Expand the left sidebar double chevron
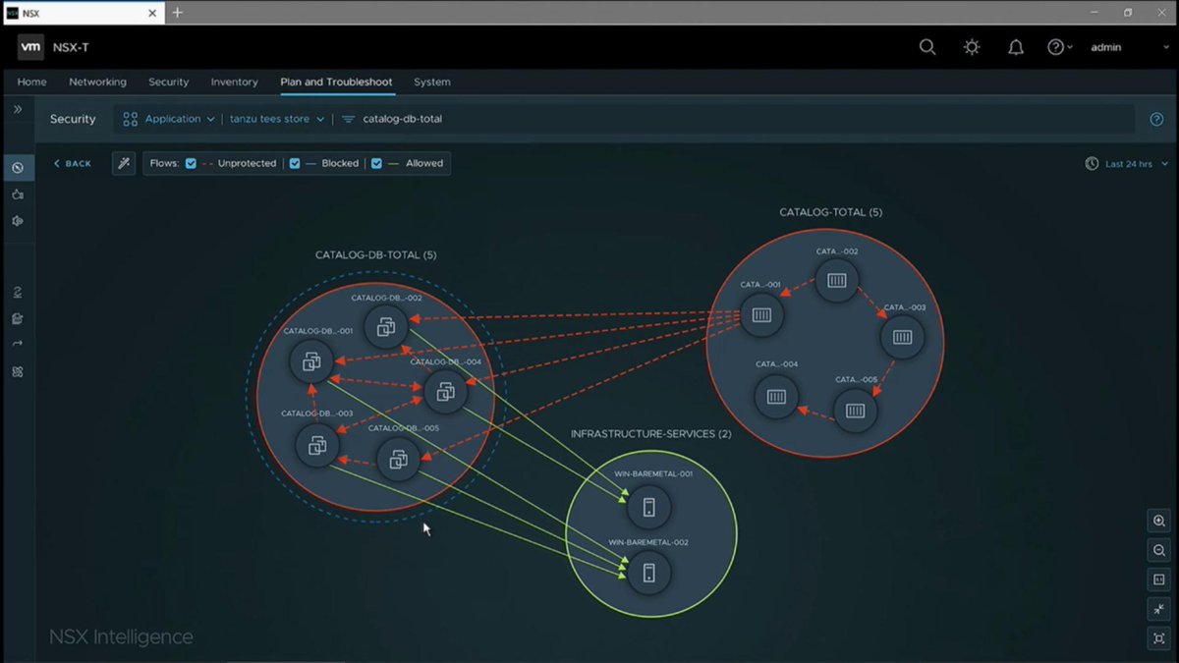1179x663 pixels. coord(18,110)
